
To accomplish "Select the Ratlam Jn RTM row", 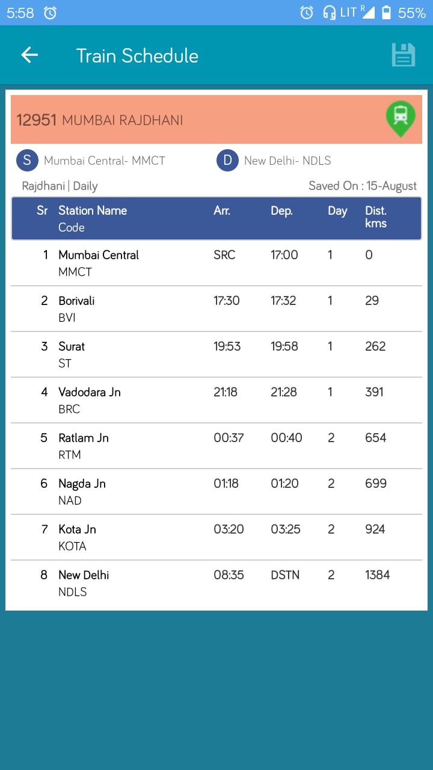I will click(216, 446).
